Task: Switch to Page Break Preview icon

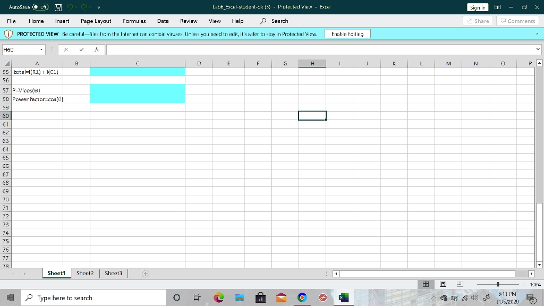Action: [x=460, y=285]
